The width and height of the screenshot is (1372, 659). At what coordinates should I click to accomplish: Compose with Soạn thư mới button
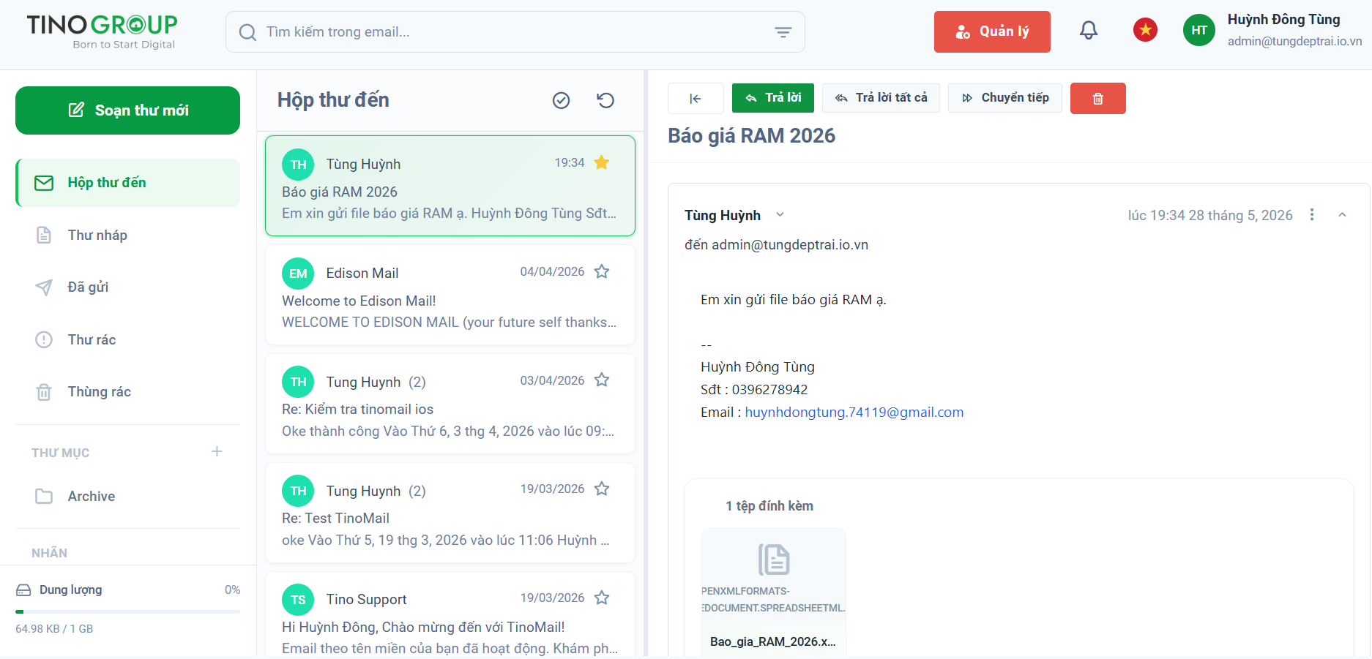[128, 110]
